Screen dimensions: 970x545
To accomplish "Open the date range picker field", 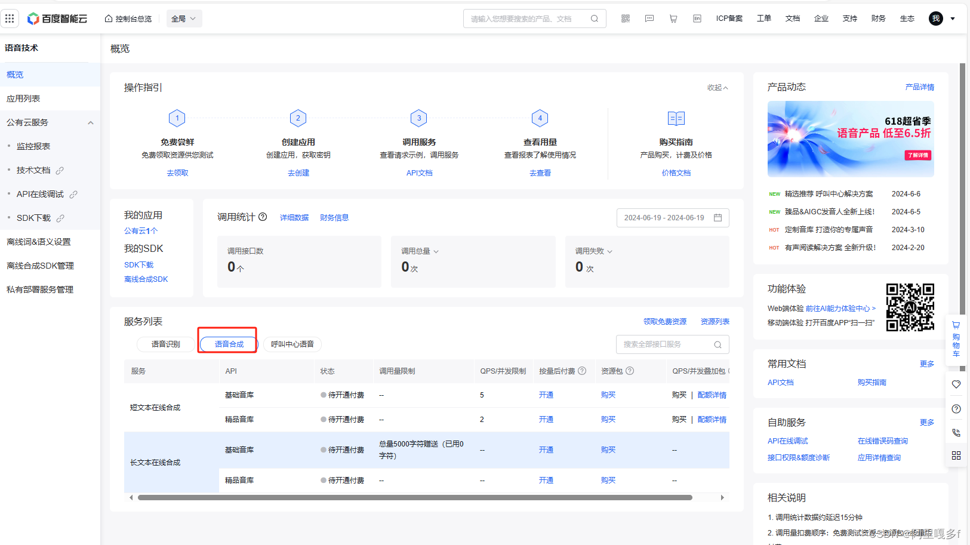I will [673, 218].
